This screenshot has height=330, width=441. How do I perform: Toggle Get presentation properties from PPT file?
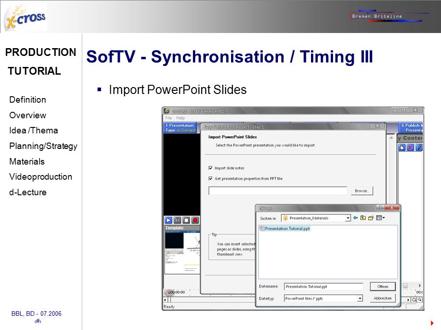pyautogui.click(x=210, y=178)
